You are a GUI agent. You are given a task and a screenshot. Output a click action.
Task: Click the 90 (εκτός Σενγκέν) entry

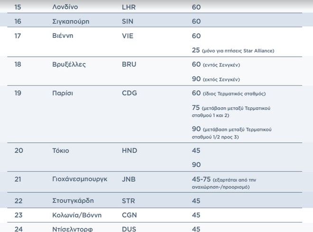216,79
